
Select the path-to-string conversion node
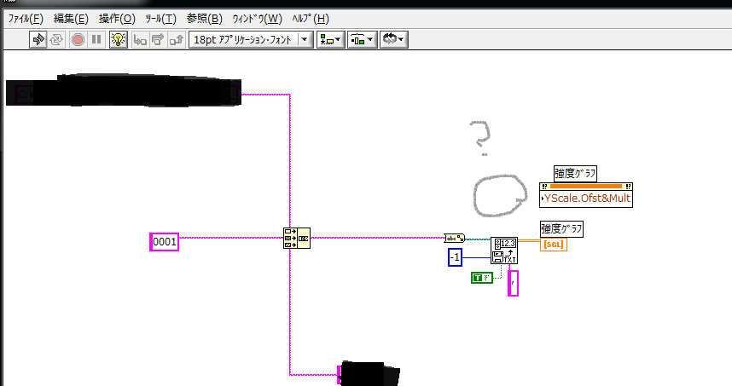coord(454,239)
